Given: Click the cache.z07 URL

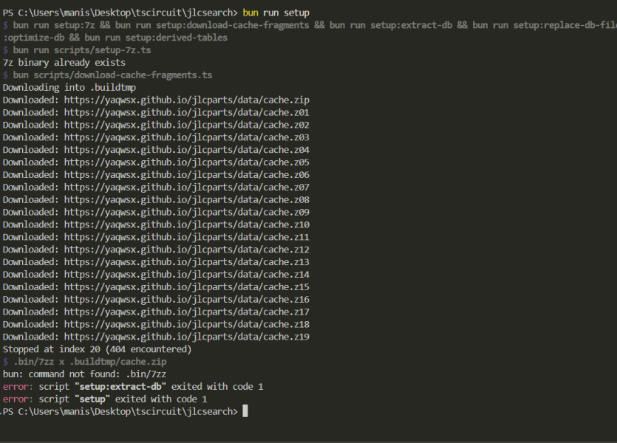Looking at the screenshot, I should [x=186, y=187].
